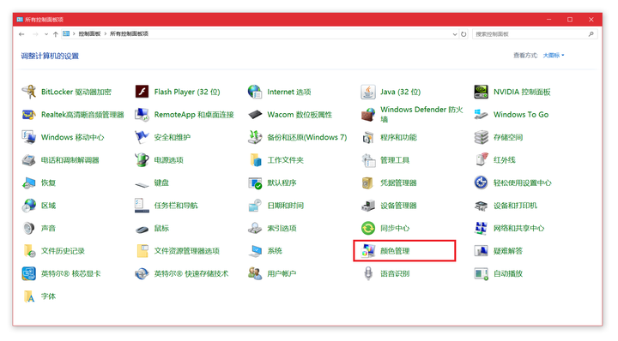The height and width of the screenshot is (341, 618).
Task: Open the 英特尔® 快速存储技术 link
Action: point(191,273)
